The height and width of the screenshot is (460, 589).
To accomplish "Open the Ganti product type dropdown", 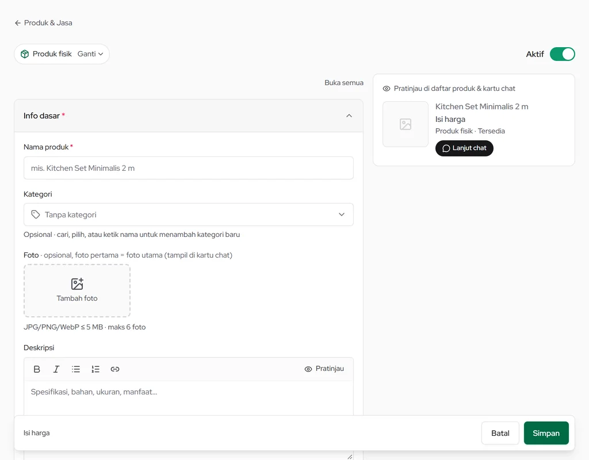I will (x=90, y=54).
